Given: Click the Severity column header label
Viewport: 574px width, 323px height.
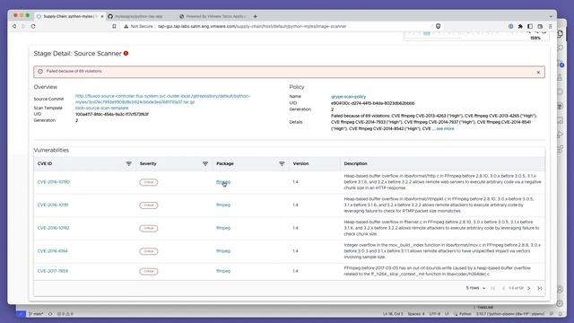Looking at the screenshot, I should coord(148,163).
